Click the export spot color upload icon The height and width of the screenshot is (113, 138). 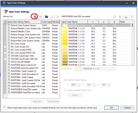tap(126, 17)
